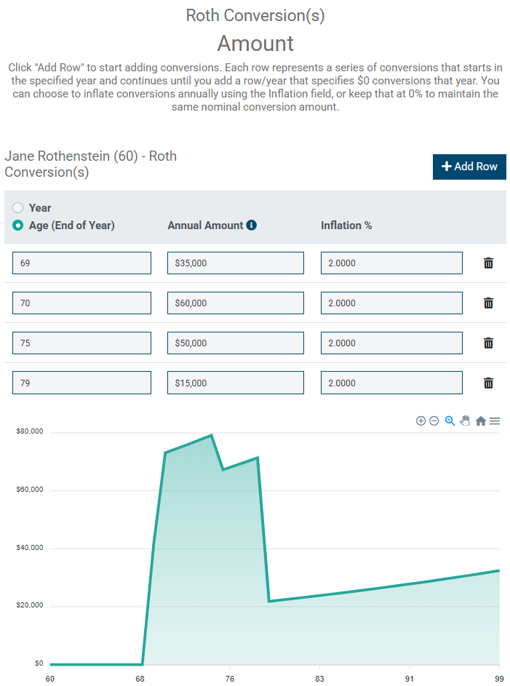Click the x-axis label 68
This screenshot has width=510, height=686.
[140, 679]
